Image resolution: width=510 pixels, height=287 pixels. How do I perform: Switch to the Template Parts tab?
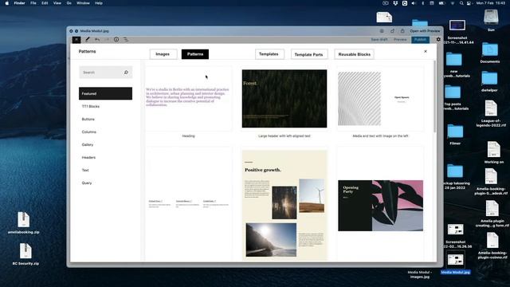[x=308, y=54]
